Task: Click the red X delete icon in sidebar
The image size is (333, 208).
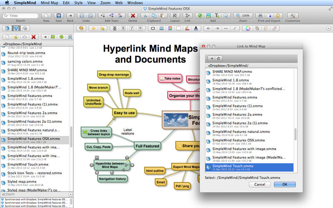Action: tap(35, 37)
